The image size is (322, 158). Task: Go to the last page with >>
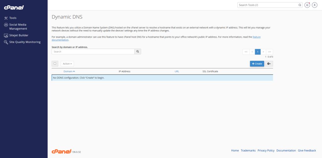coord(269,52)
